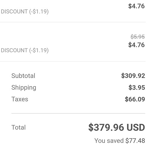
Task: Select the $4.76 price beneath the crossed-out $5.95
Action: tap(137, 45)
